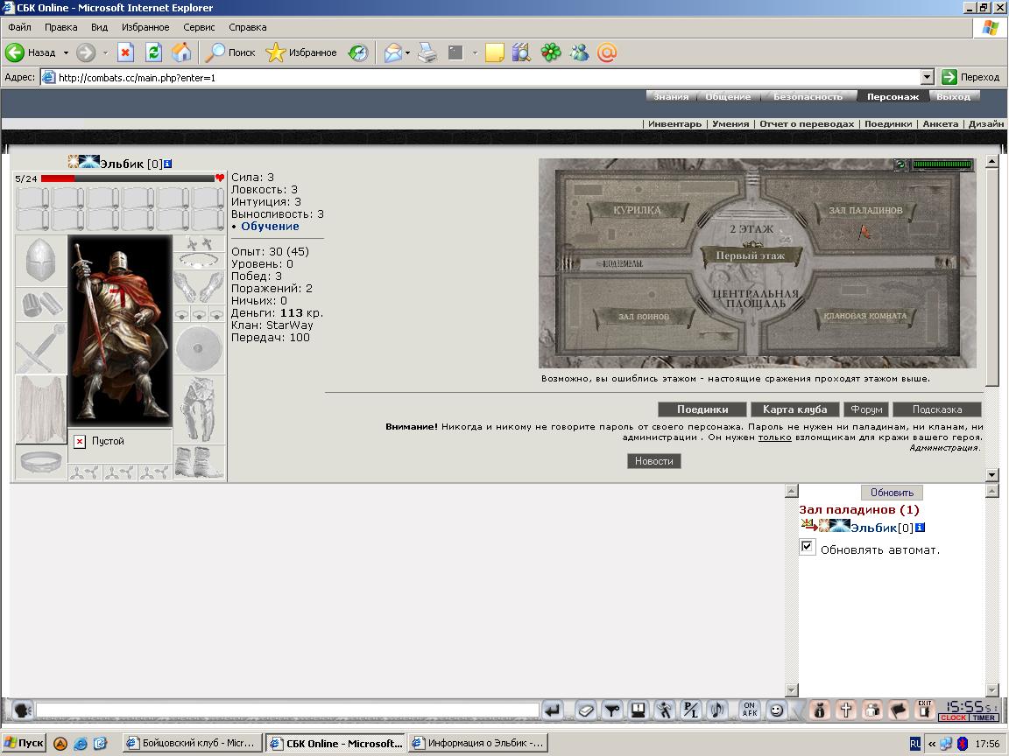Go to Зал воинов on the map
Screen dimensions: 1009x756
(644, 316)
